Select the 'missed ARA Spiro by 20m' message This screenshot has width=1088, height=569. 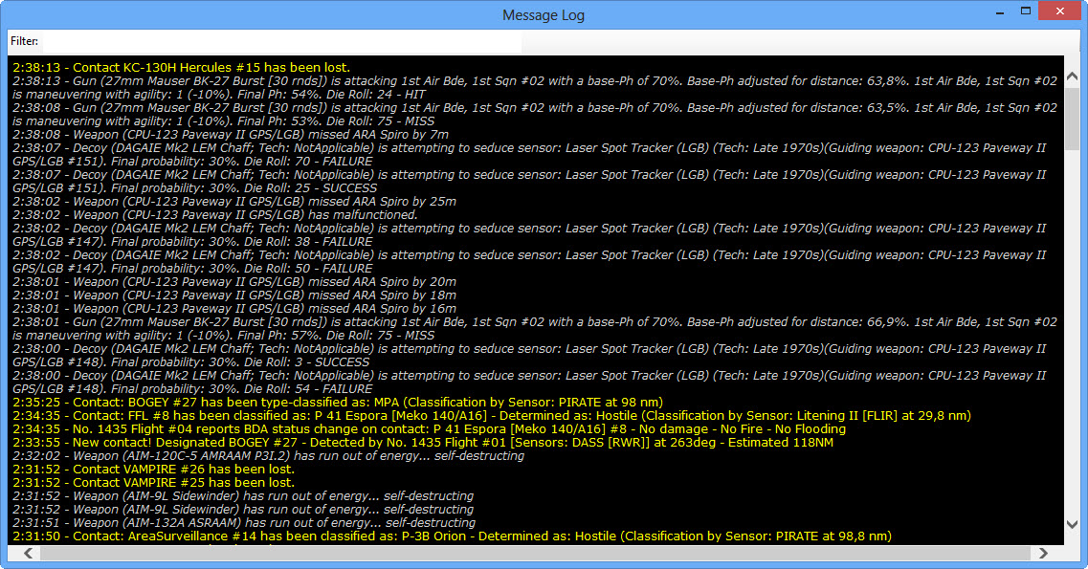(x=234, y=282)
